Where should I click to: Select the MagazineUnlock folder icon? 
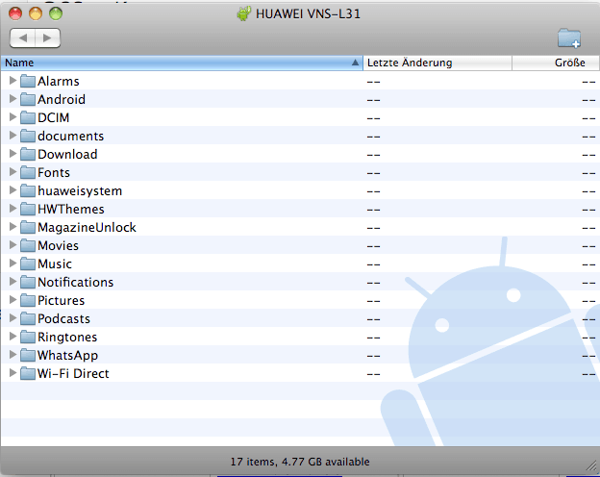(x=28, y=227)
